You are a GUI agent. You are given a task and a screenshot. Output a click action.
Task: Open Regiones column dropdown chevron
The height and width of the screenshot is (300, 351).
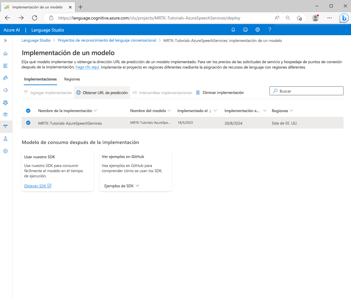click(291, 111)
